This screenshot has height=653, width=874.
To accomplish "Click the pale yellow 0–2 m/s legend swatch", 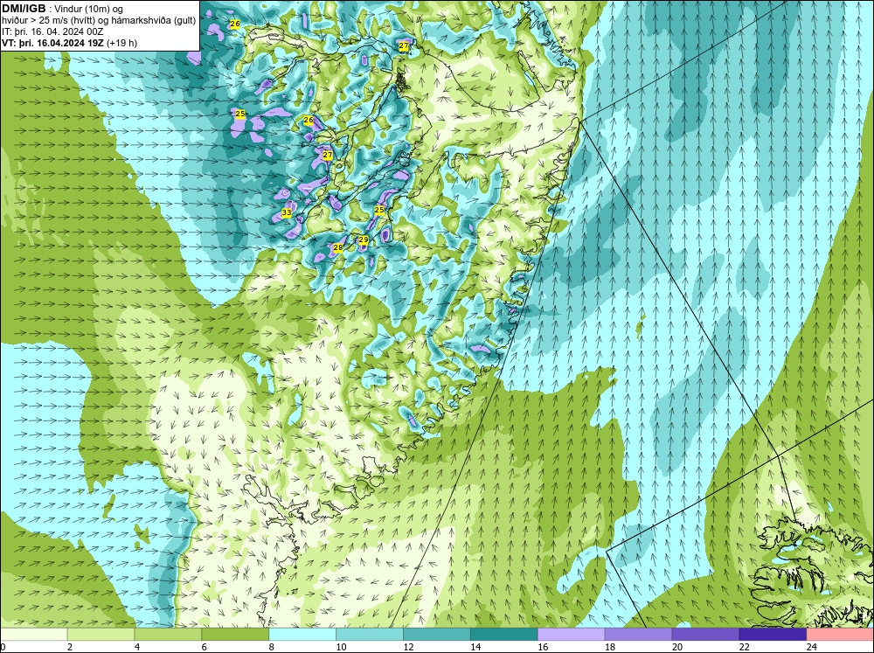I will (x=33, y=635).
